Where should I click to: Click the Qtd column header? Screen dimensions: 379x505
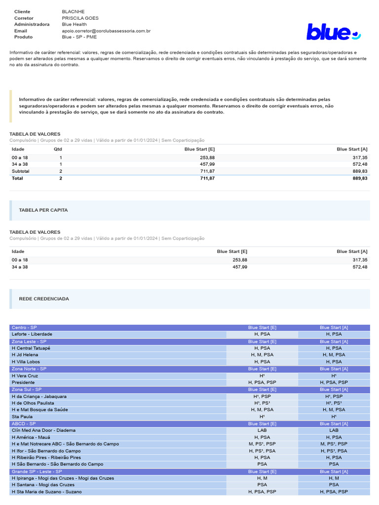click(58, 149)
